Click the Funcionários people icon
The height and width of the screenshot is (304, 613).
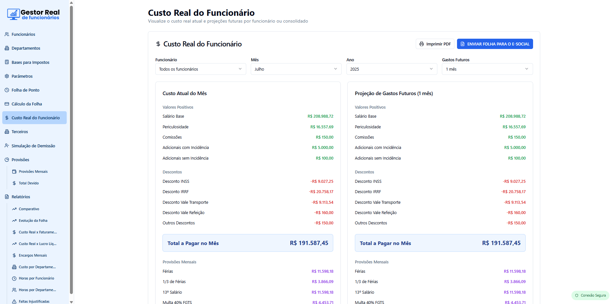coord(7,34)
